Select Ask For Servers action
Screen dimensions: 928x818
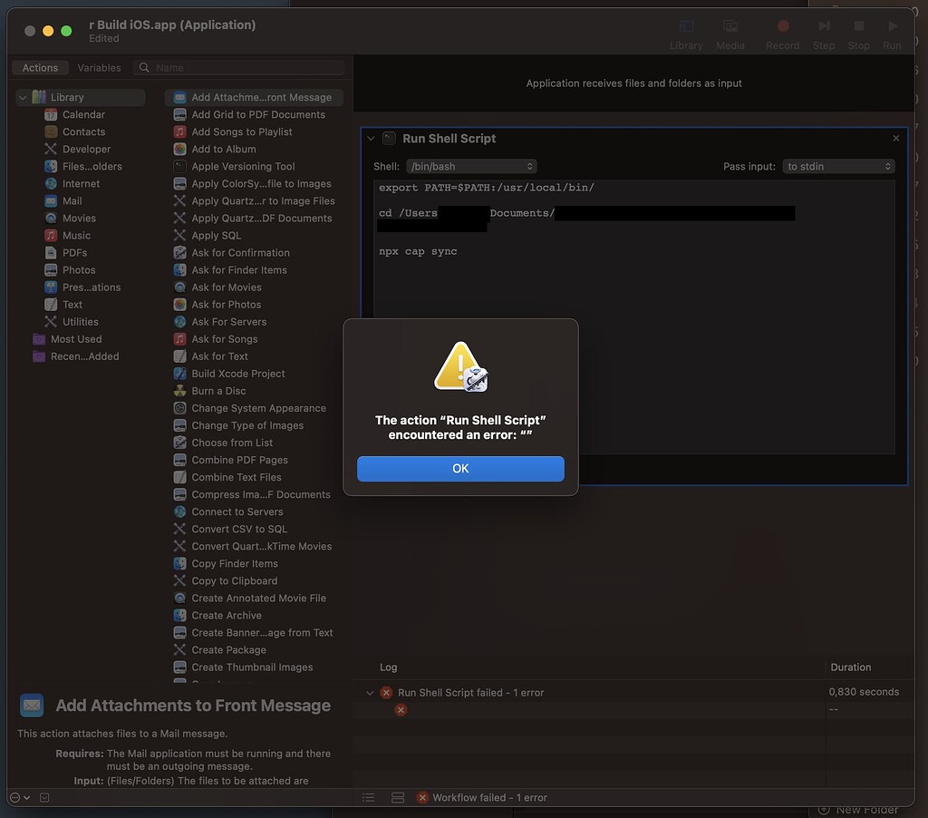[229, 322]
